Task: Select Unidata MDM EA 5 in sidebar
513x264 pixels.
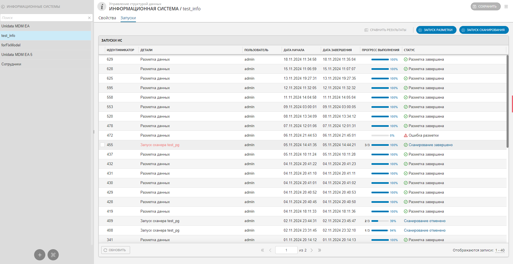Action: click(x=17, y=54)
